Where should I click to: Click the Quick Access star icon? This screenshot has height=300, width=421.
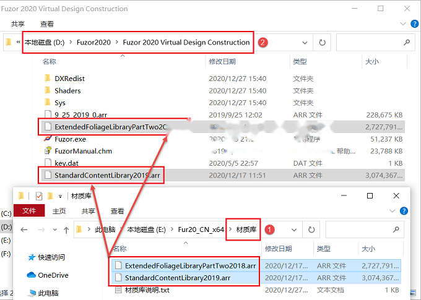point(32,257)
